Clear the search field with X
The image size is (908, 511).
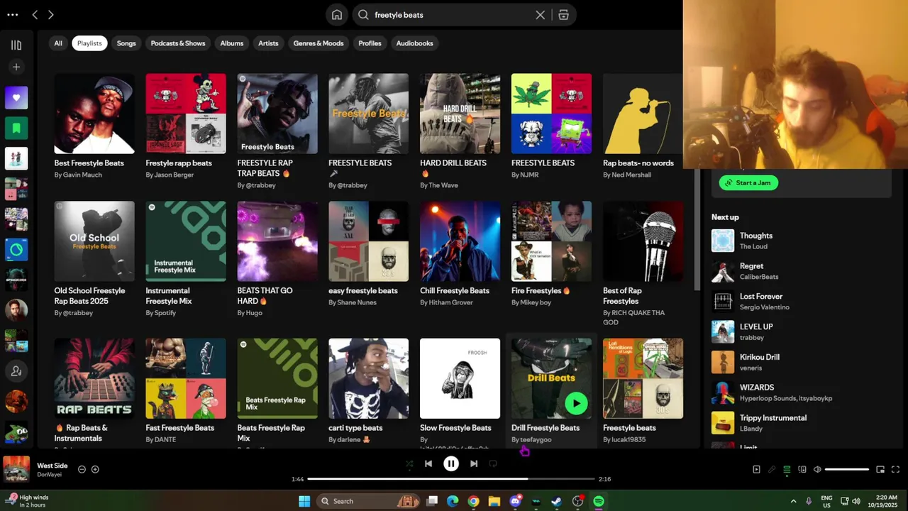click(541, 15)
